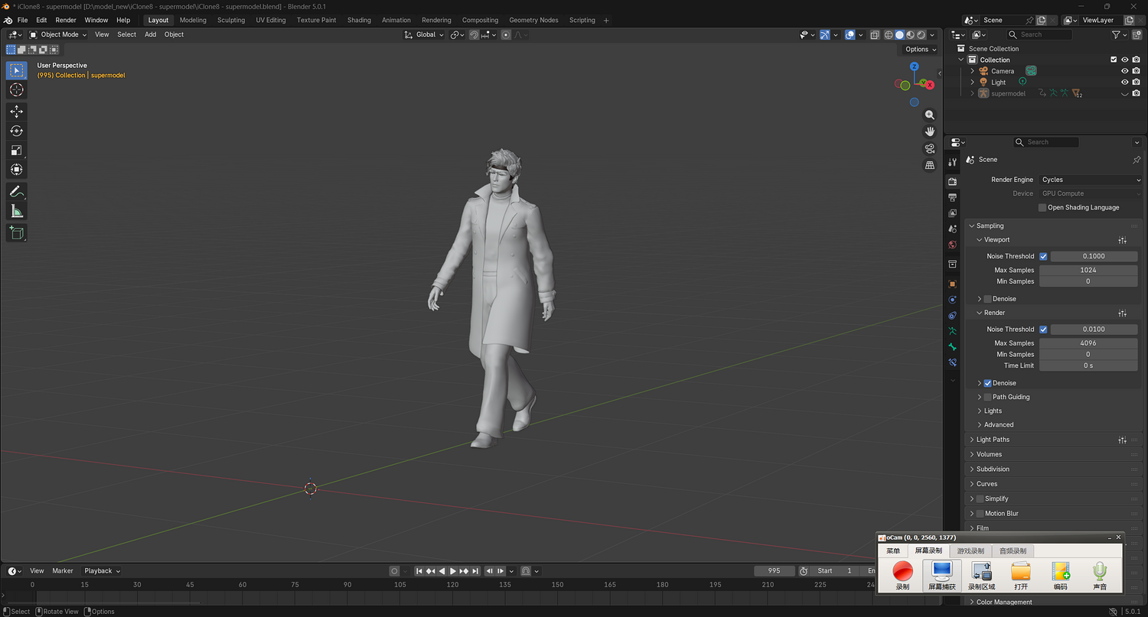The image size is (1148, 617).
Task: Open the View Layer properties tab
Action: pos(953,213)
